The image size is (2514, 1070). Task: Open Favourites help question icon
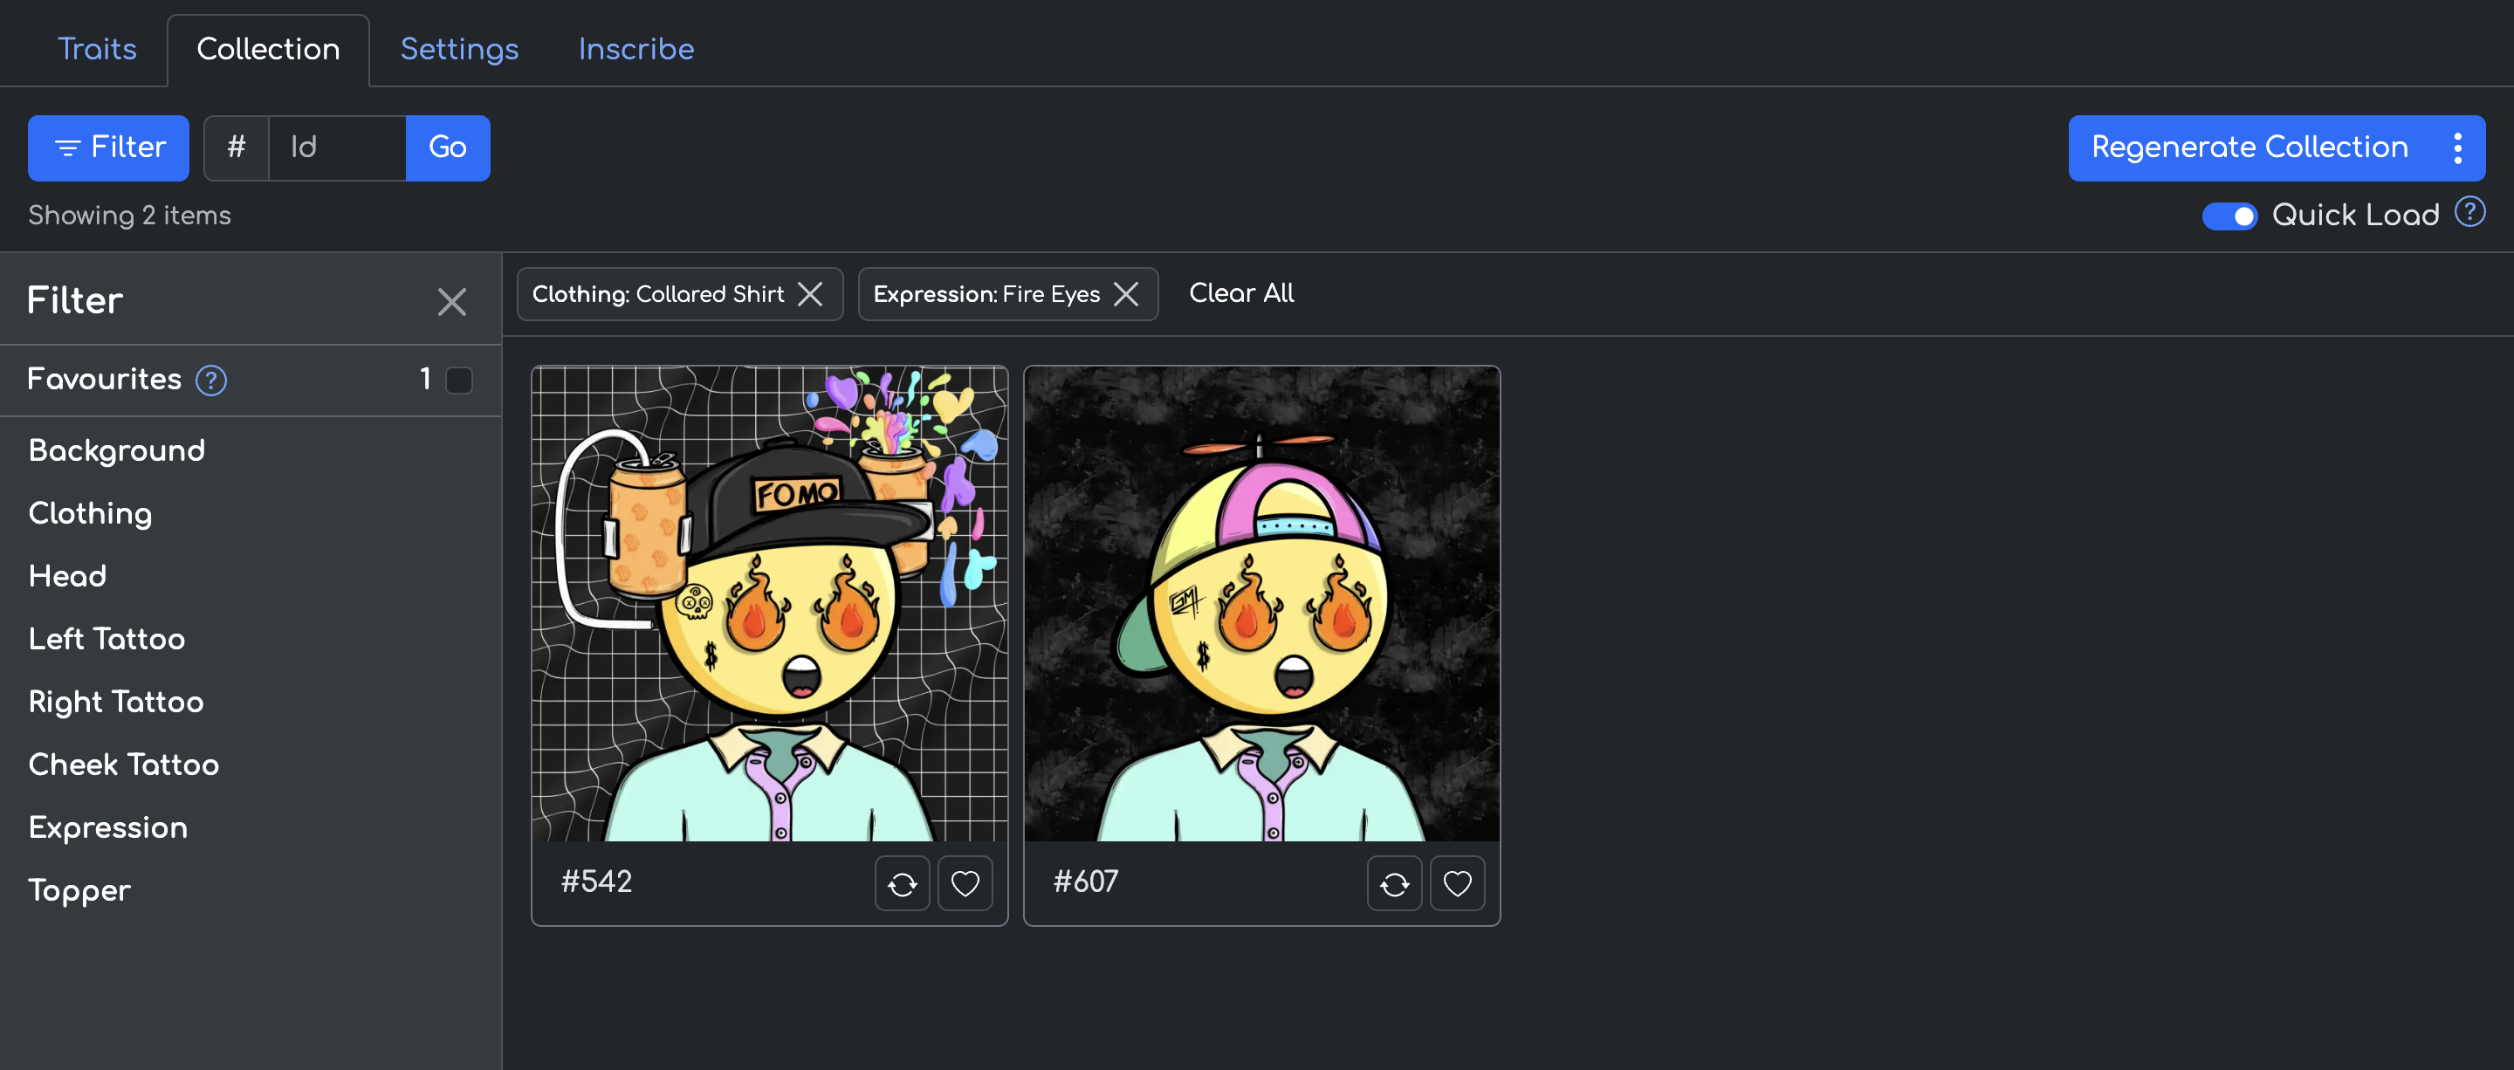click(210, 381)
